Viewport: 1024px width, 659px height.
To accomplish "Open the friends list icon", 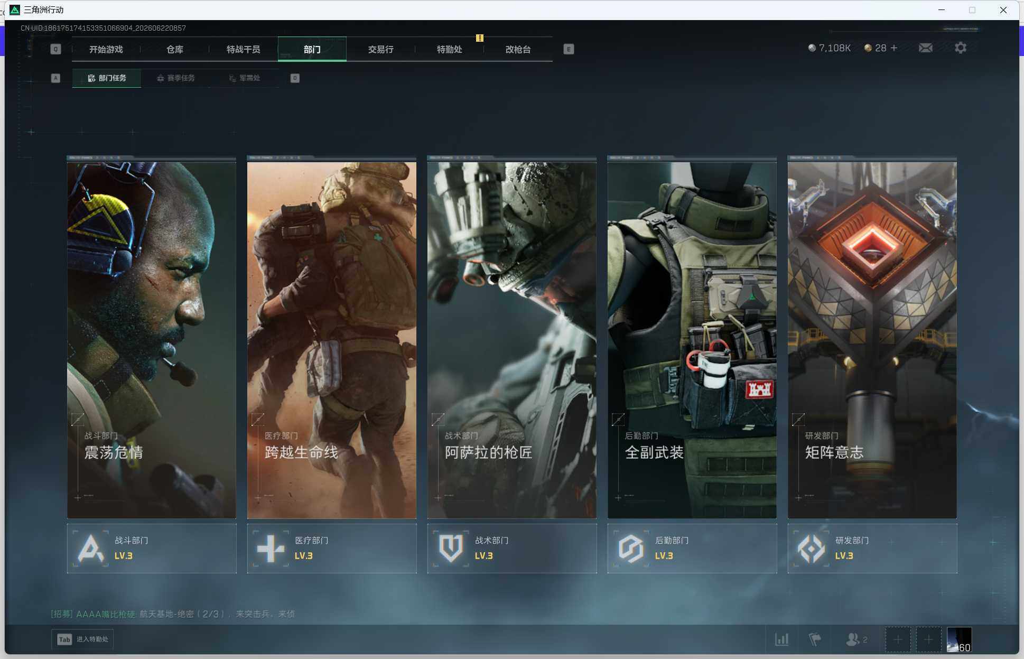I will pyautogui.click(x=856, y=639).
